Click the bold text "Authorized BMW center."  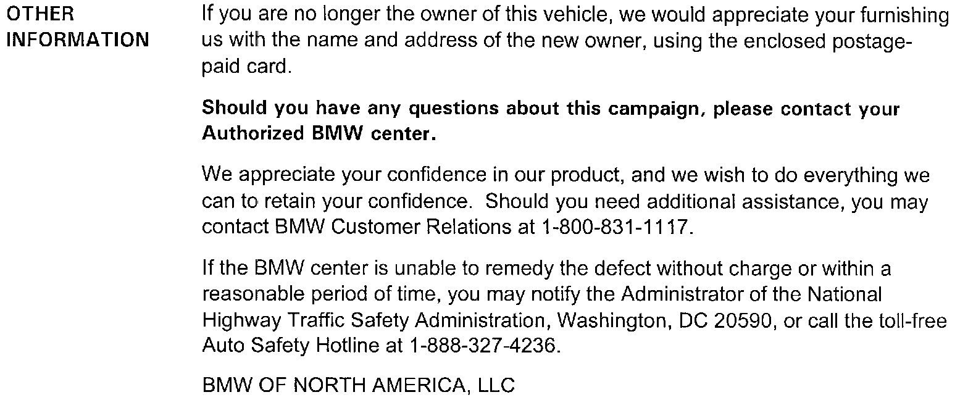point(319,134)
